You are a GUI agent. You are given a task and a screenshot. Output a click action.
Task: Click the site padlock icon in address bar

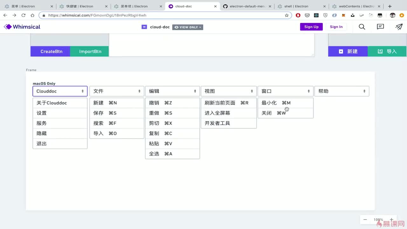(43, 15)
